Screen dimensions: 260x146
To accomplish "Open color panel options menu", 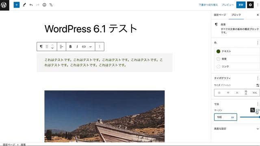I will pos(258,43).
